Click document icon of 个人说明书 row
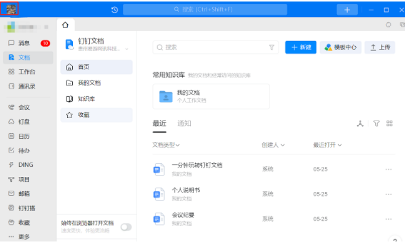Viewport: 405px width, 250px height. pyautogui.click(x=159, y=194)
